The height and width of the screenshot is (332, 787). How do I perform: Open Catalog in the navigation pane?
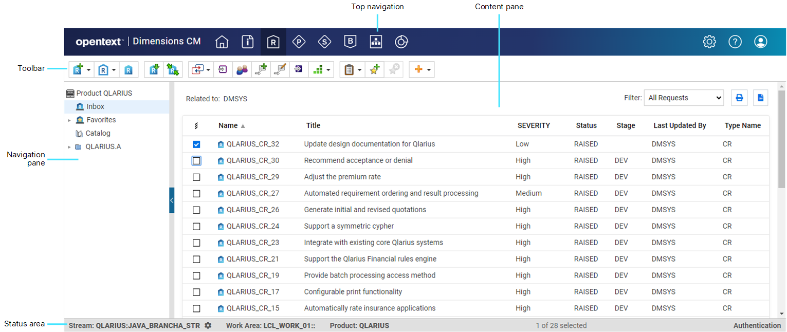click(98, 134)
